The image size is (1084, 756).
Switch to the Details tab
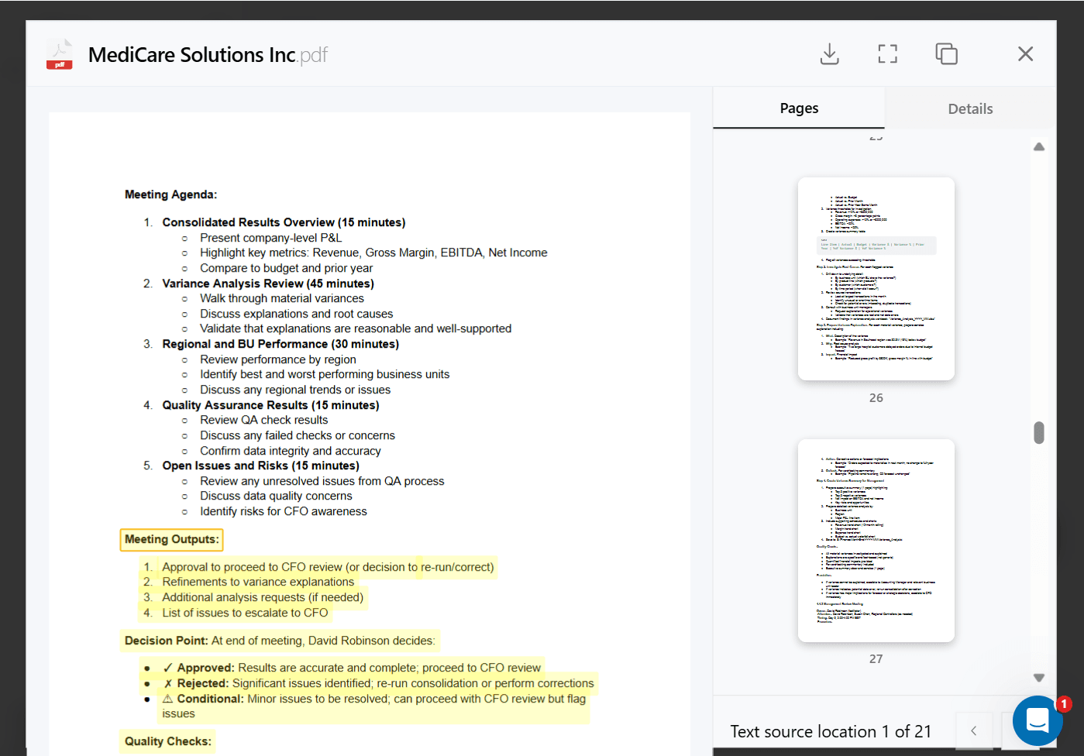(x=969, y=108)
